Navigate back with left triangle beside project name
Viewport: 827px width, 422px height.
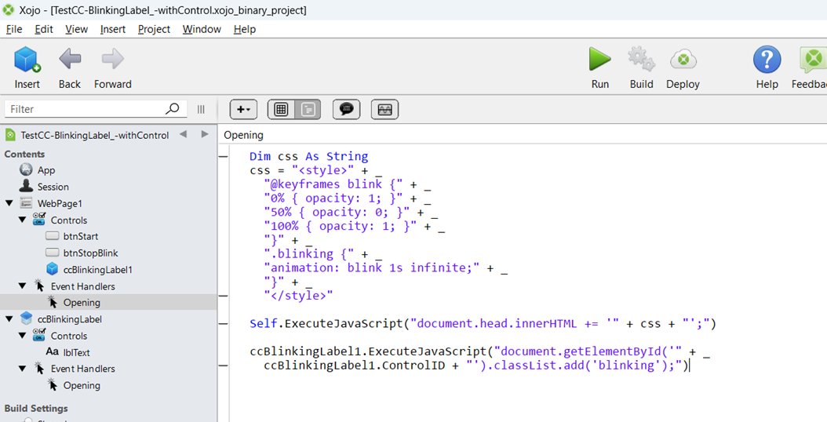pos(183,134)
